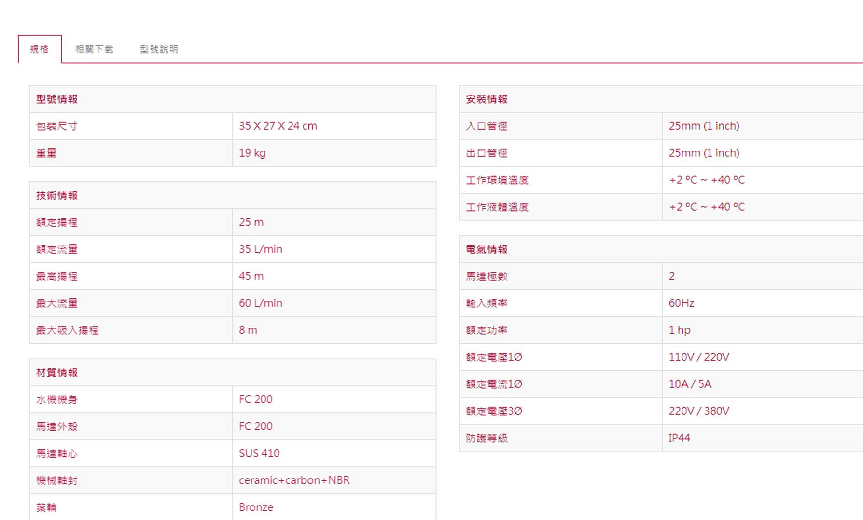Click the 額定揚程 label
This screenshot has height=520, width=863.
pyautogui.click(x=57, y=222)
